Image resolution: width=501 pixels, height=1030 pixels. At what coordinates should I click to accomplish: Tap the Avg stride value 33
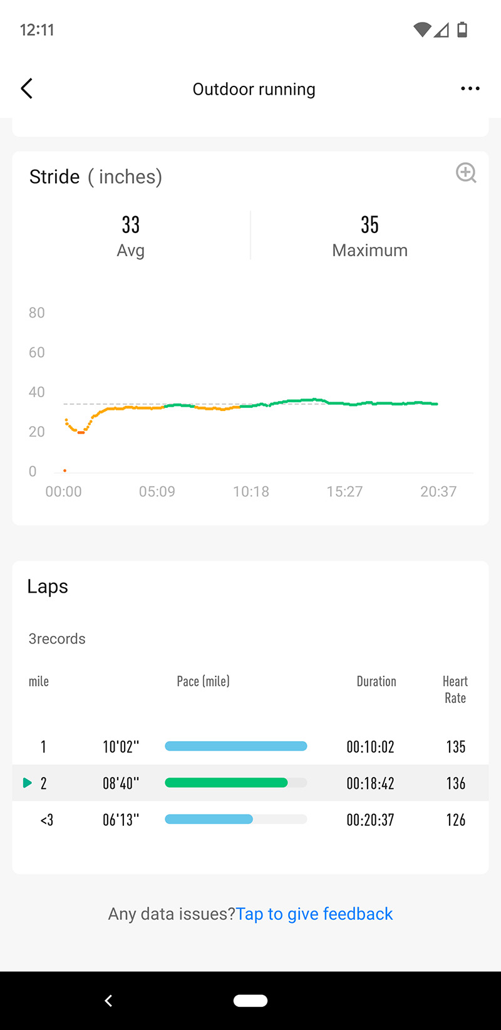tap(130, 225)
